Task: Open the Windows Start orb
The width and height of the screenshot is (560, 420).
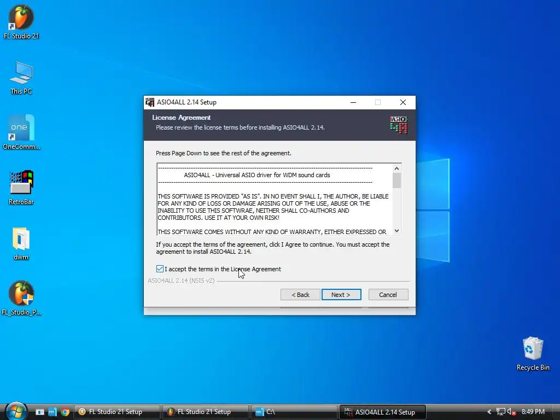Action: tap(16, 411)
